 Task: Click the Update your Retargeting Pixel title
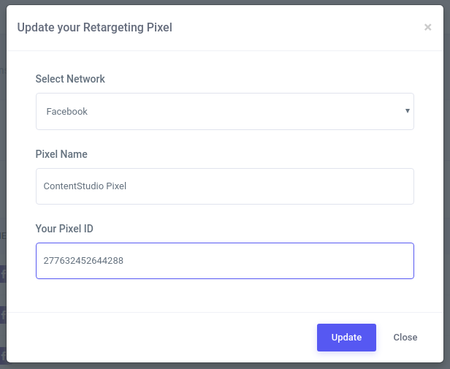[x=94, y=28]
